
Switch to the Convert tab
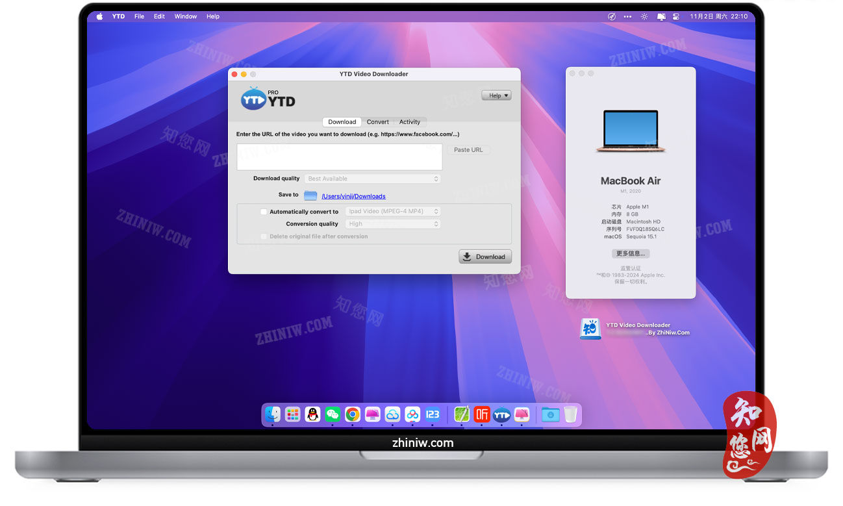(378, 122)
